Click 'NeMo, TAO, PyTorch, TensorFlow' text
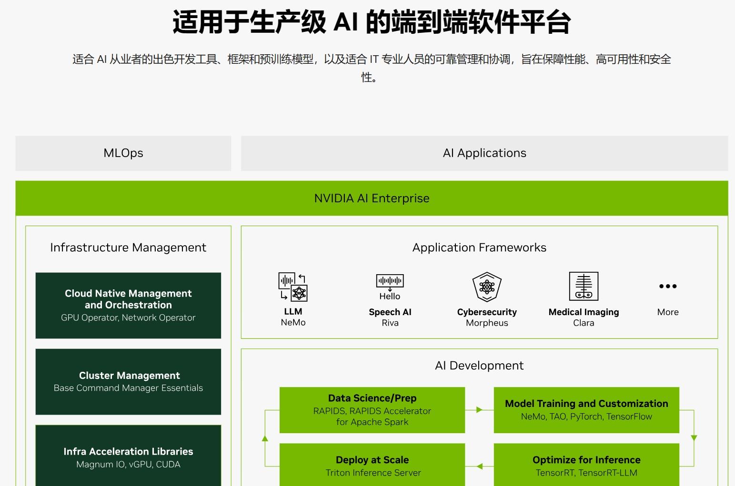The image size is (735, 486). (x=586, y=417)
